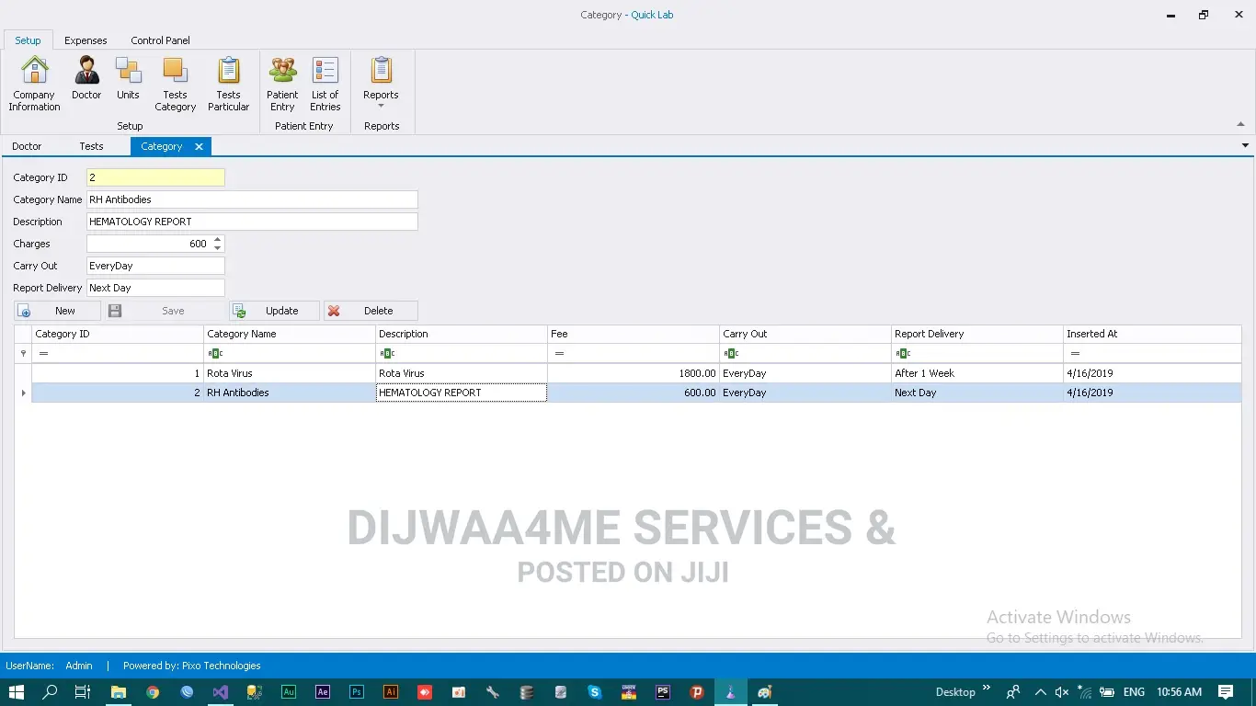Select the RH Antibodies grid cell
The image size is (1256, 706).
[x=290, y=393]
